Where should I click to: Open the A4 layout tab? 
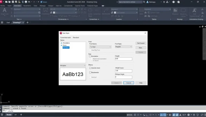point(16,115)
